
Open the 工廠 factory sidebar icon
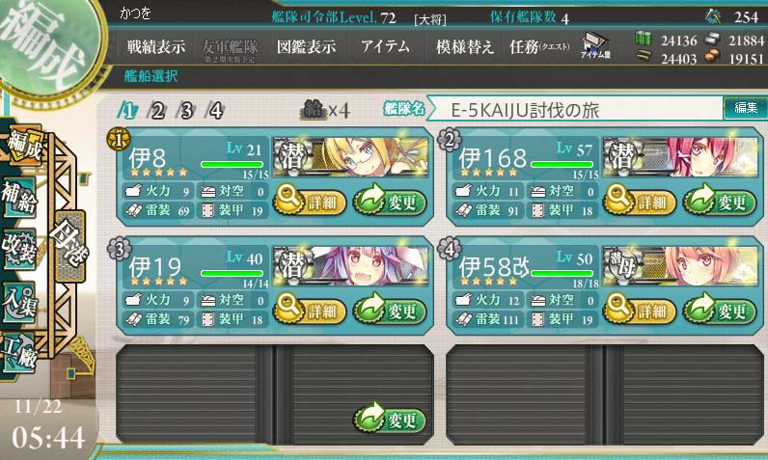(18, 352)
